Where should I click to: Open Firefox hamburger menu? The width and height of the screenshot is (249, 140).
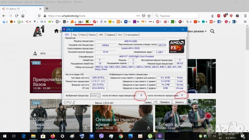245,16
